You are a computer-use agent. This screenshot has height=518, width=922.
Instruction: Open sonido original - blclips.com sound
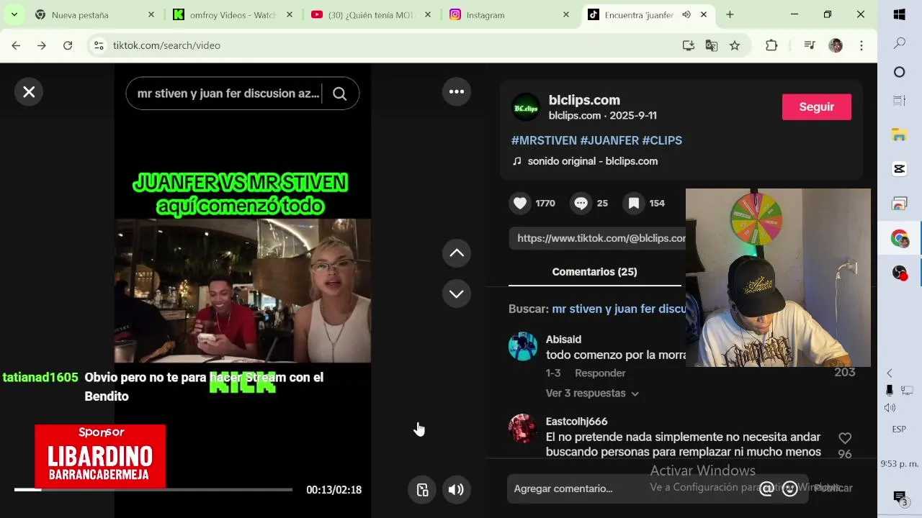pyautogui.click(x=592, y=161)
